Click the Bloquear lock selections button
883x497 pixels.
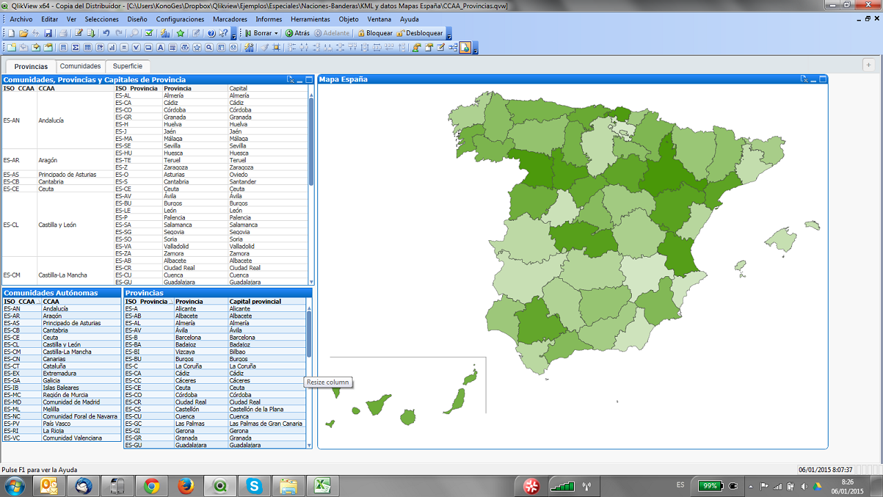coord(375,33)
